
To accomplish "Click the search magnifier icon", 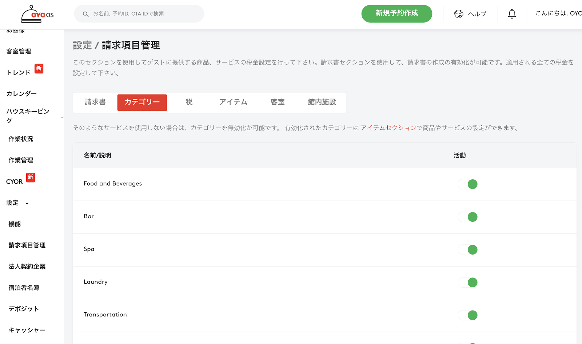I will [86, 14].
